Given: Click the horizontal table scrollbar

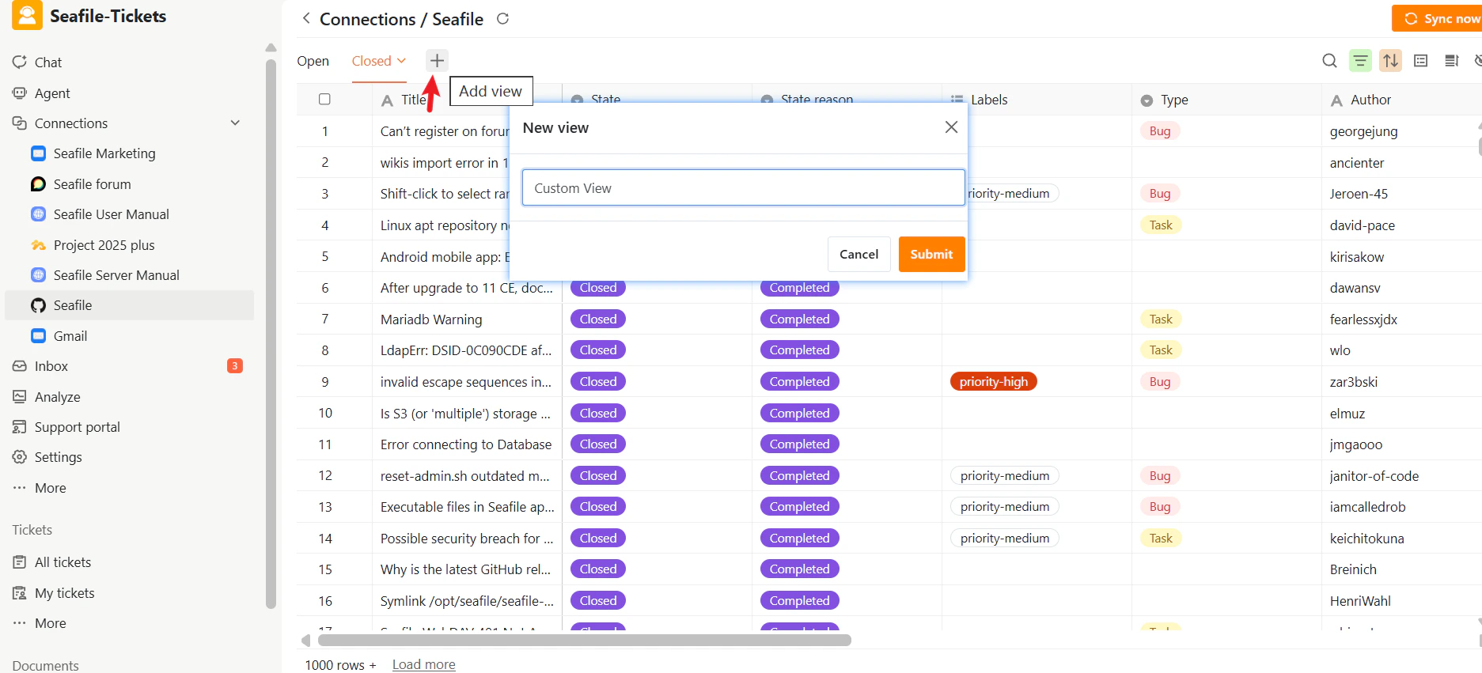Looking at the screenshot, I should pos(584,640).
